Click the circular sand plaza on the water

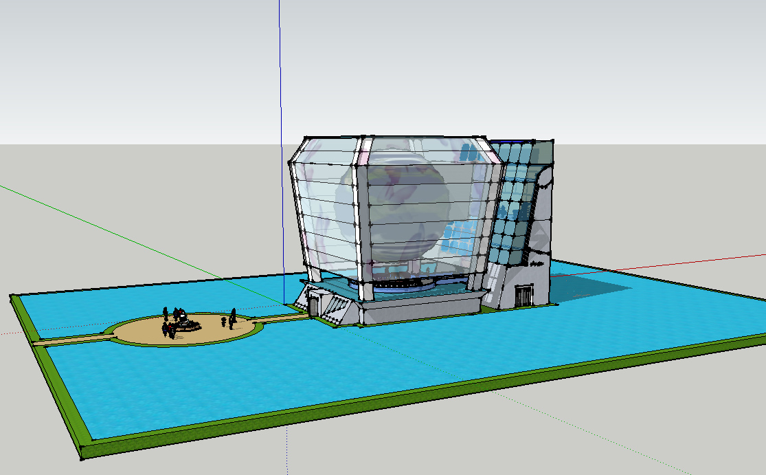pyautogui.click(x=185, y=330)
